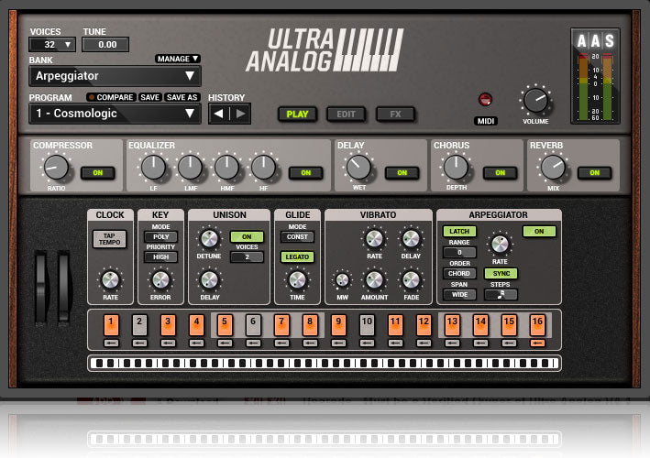The height and width of the screenshot is (458, 650).
Task: Click the Unison VOICES value field
Action: (247, 257)
